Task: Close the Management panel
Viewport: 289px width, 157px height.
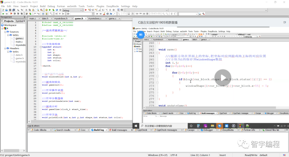Action: pos(25,17)
